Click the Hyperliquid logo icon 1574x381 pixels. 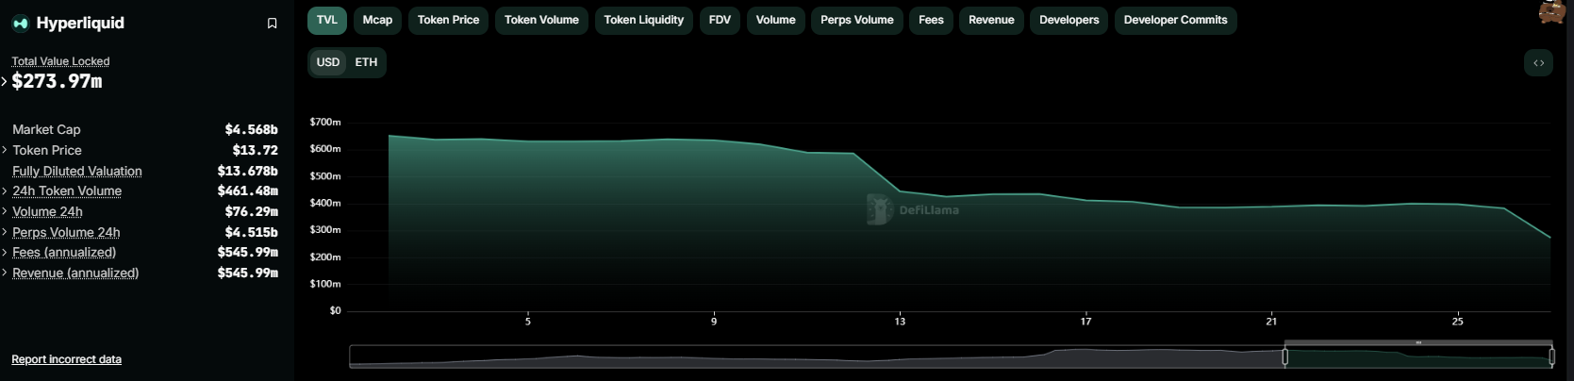[21, 24]
